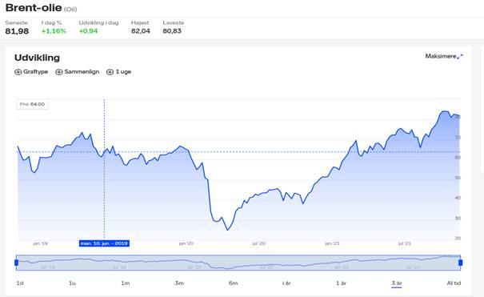Click the plus icon beside Graftype
Screen dimensions: 484x297
18,72
